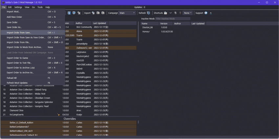Open the Tools menu
279x139 pixels.
click(40, 7)
